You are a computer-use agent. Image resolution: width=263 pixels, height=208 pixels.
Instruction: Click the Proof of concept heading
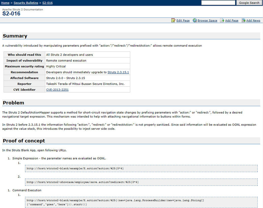click(24, 141)
